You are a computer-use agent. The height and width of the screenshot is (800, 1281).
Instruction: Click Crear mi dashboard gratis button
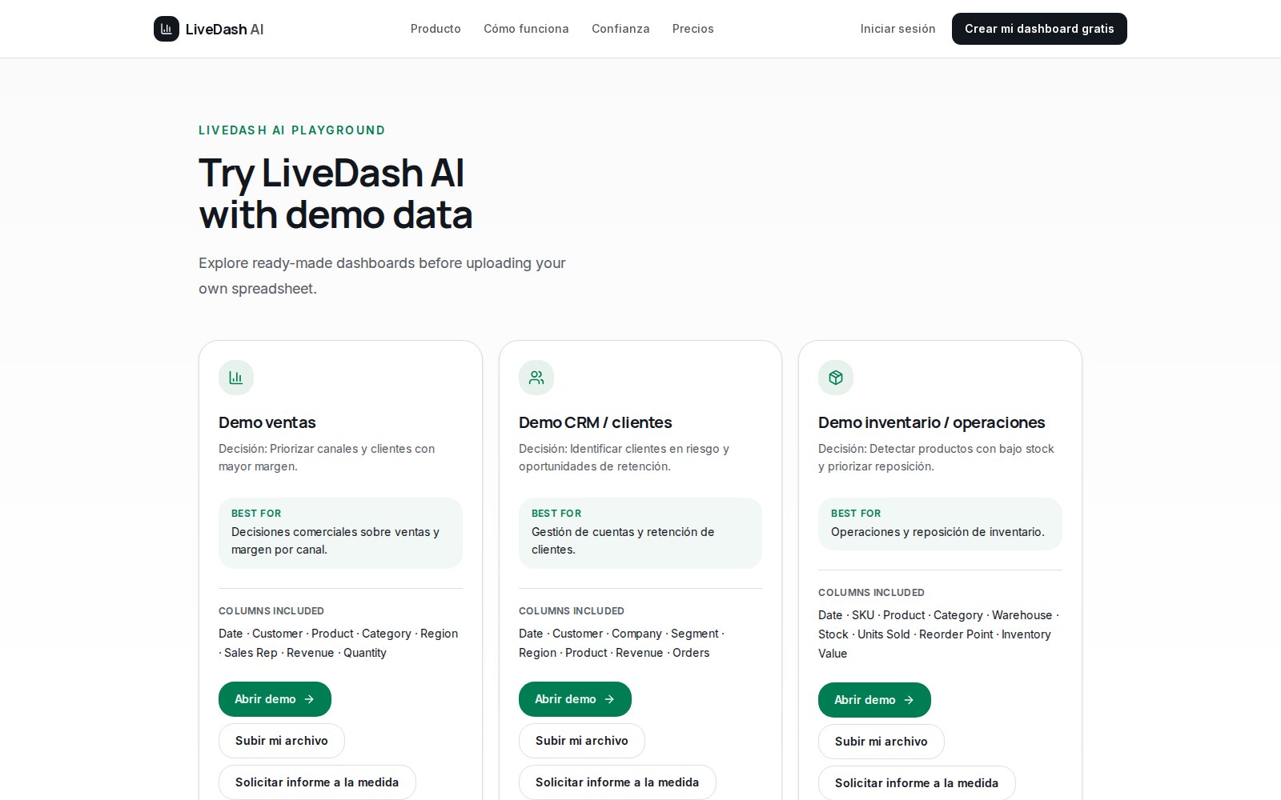point(1039,29)
